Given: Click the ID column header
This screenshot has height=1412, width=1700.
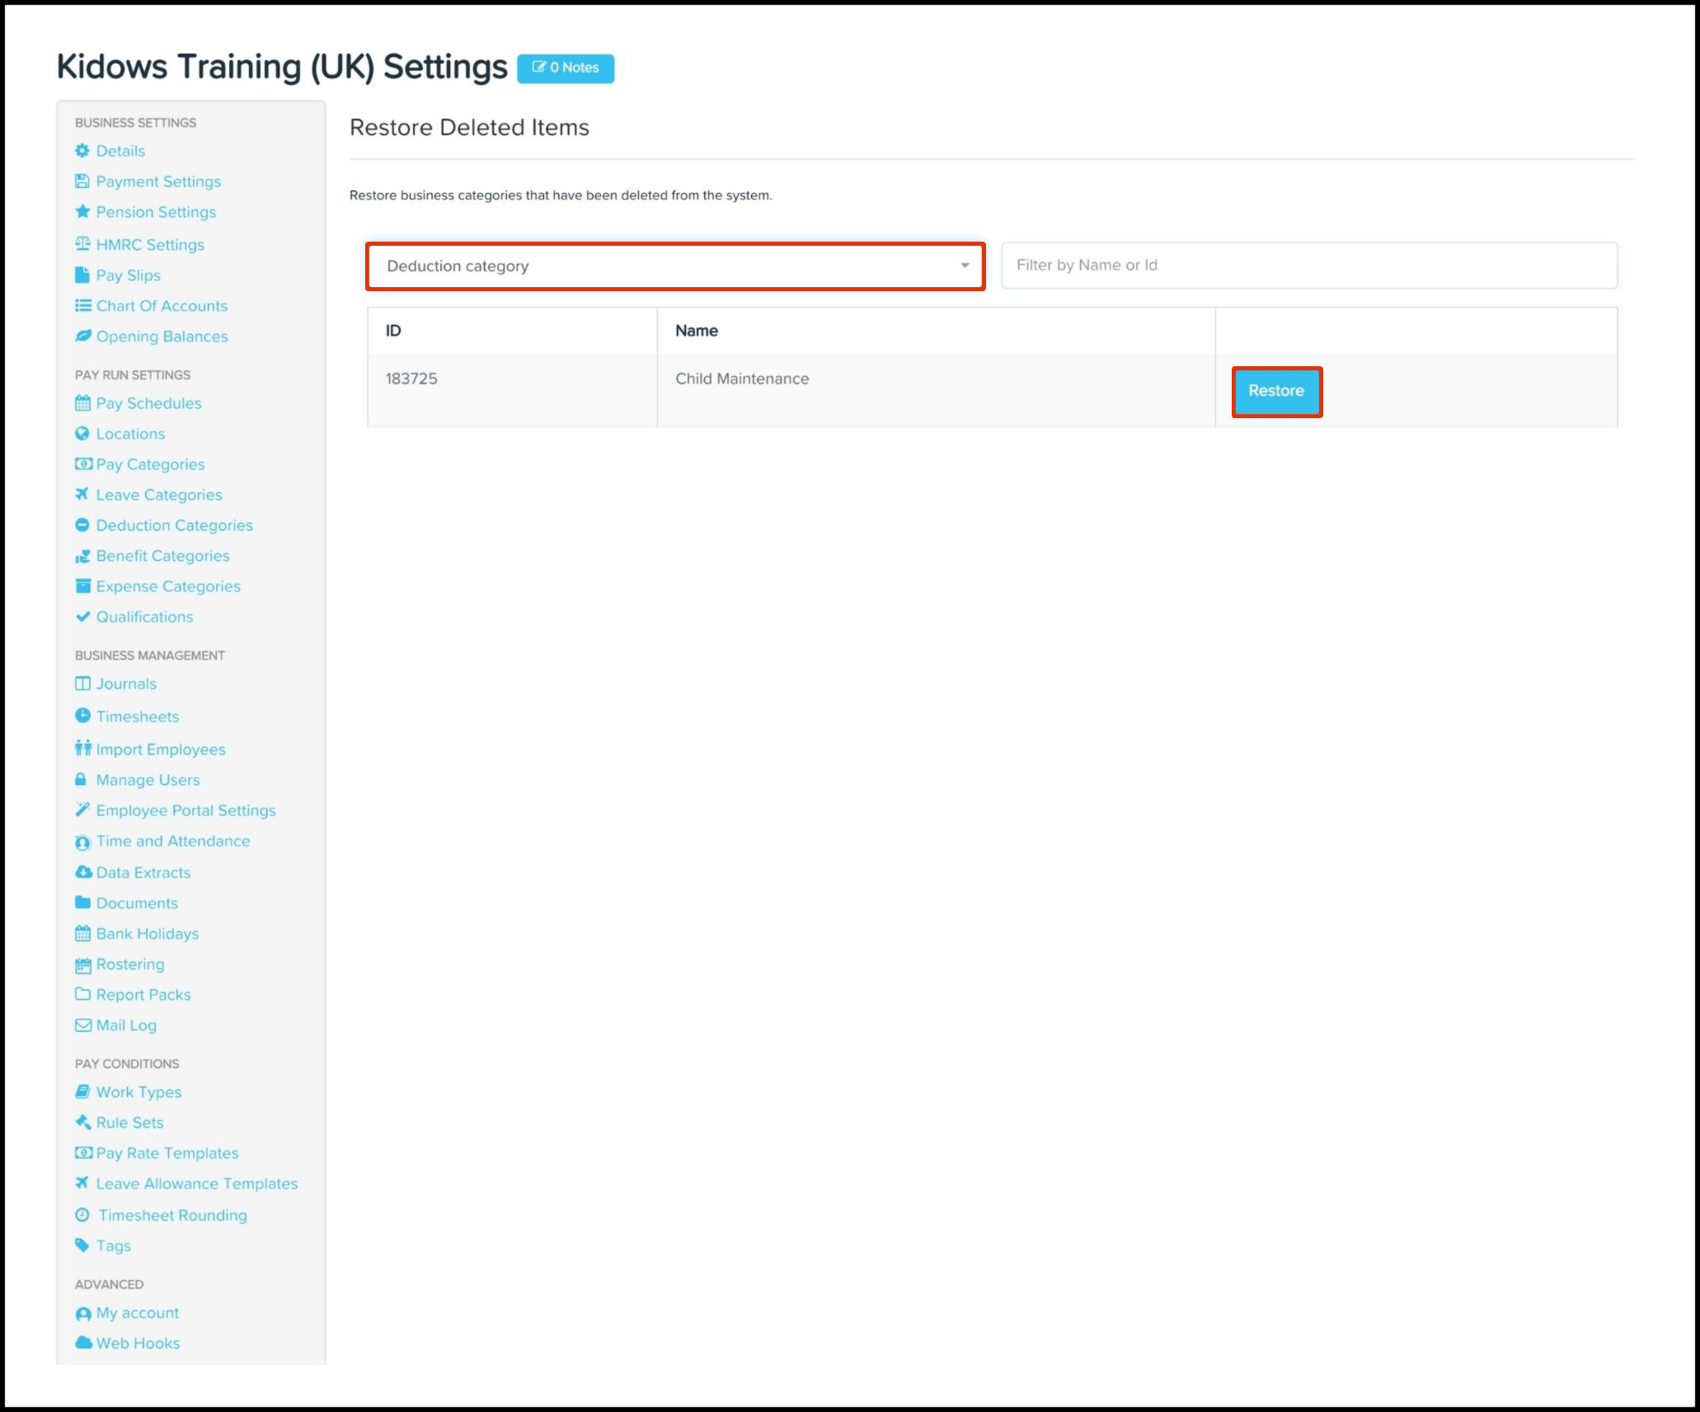Looking at the screenshot, I should 512,331.
